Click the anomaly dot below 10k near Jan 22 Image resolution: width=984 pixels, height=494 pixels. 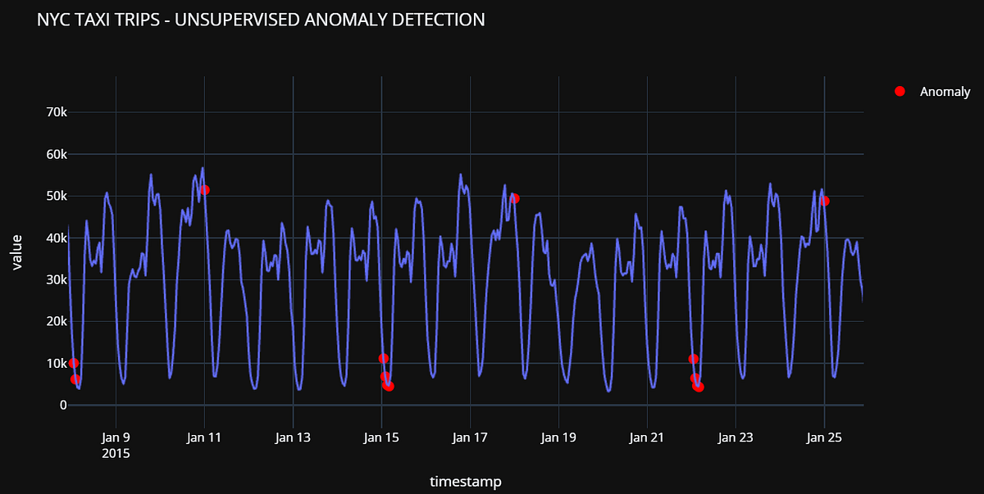[x=694, y=358]
